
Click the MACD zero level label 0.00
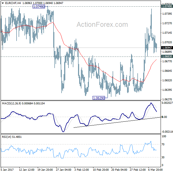point(164,117)
